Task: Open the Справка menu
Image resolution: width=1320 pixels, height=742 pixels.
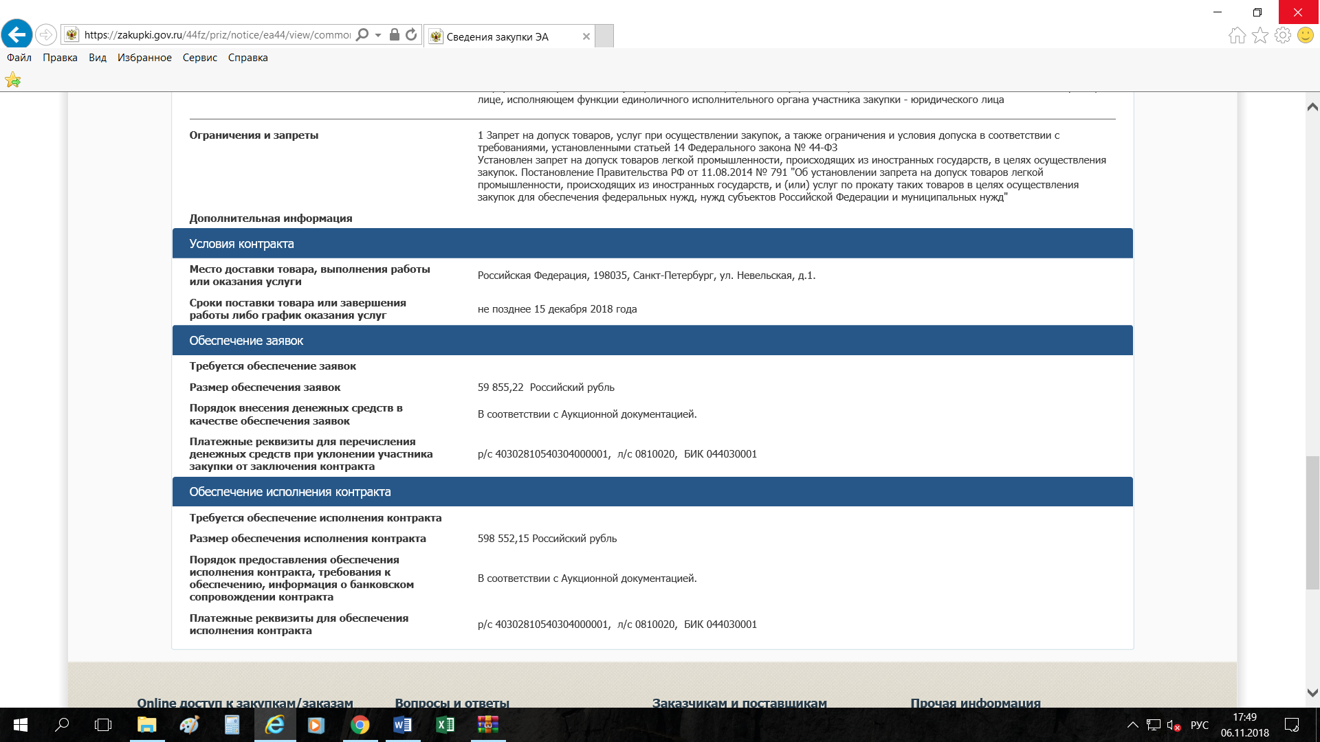Action: click(247, 58)
